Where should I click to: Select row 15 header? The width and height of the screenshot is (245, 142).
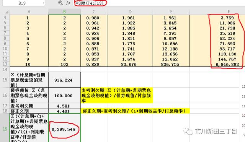pyautogui.click(x=5, y=80)
